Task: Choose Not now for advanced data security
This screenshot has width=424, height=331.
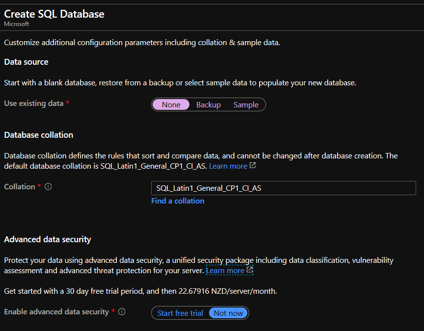Action: (228, 313)
